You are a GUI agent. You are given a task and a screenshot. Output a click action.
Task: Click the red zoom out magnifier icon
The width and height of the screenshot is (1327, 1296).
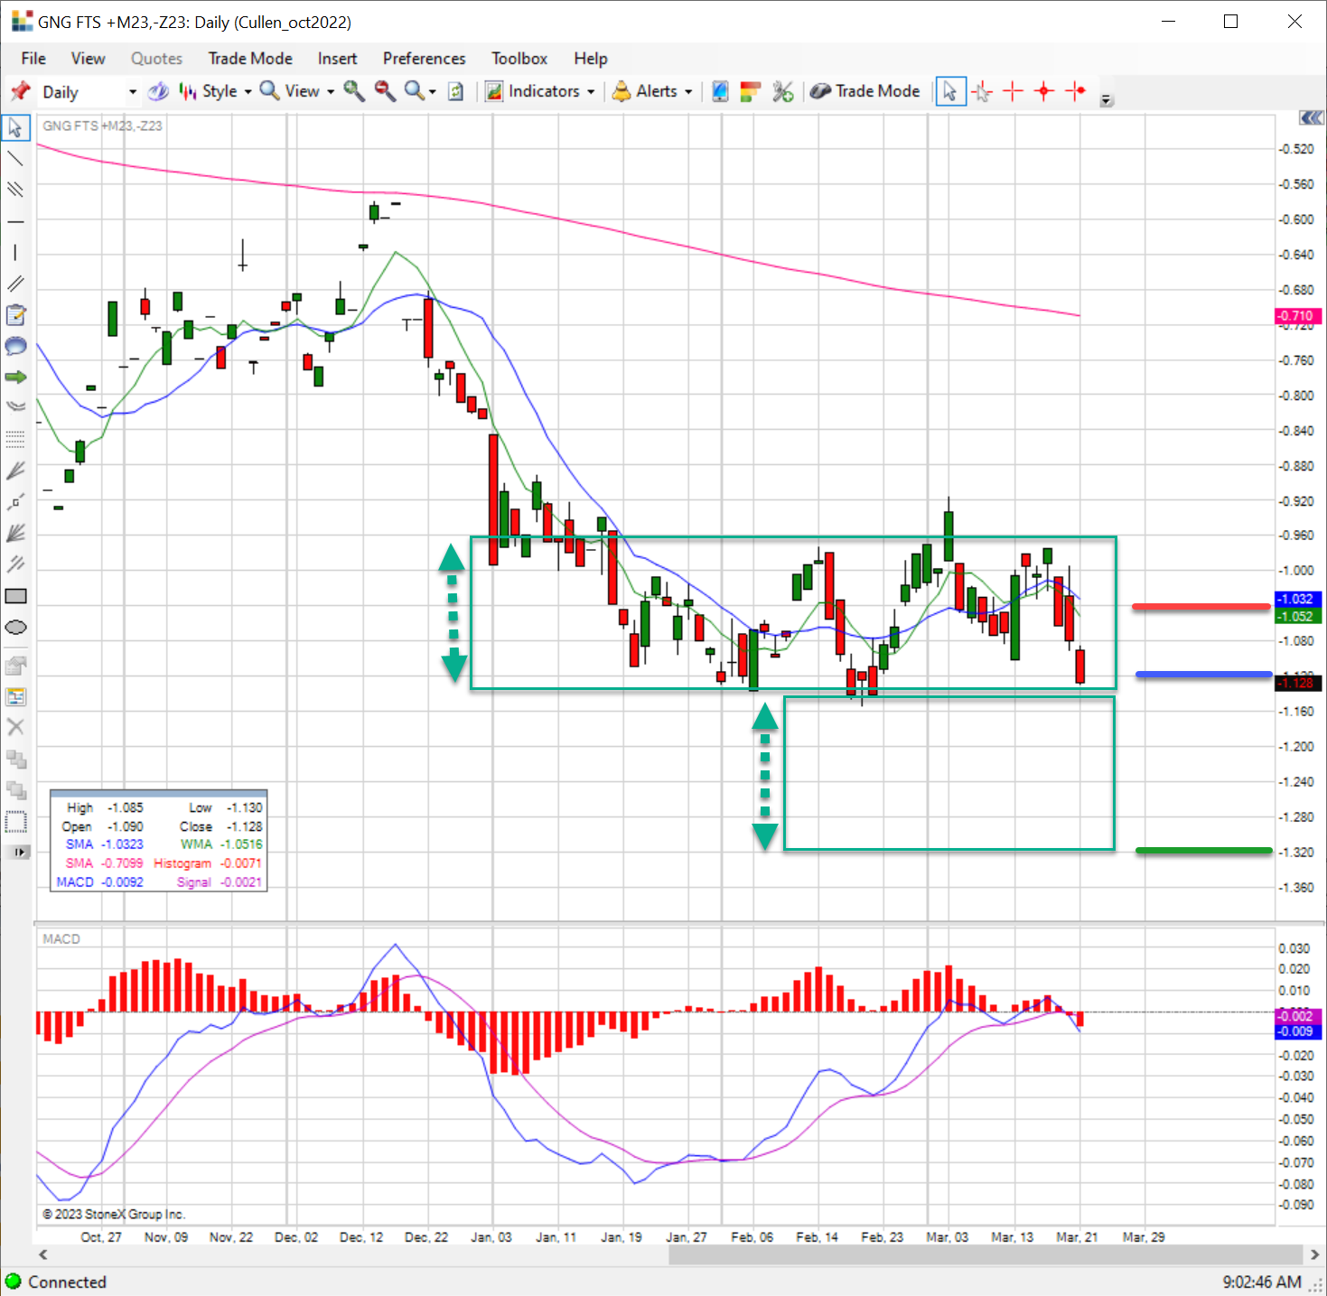click(385, 91)
